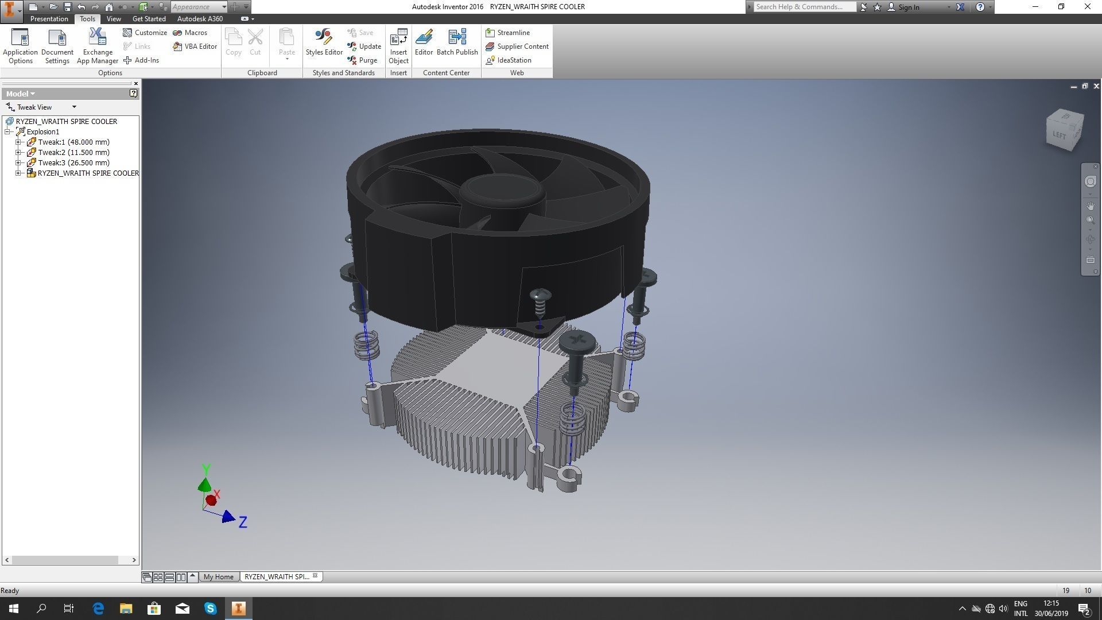Open the Tweak View dropdown
The height and width of the screenshot is (620, 1102).
click(73, 107)
